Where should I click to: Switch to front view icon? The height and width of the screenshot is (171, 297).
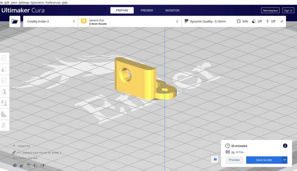coord(22,165)
